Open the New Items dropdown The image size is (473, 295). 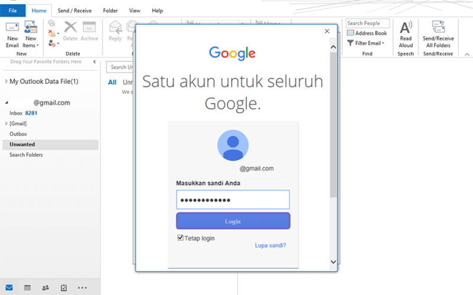click(x=31, y=42)
